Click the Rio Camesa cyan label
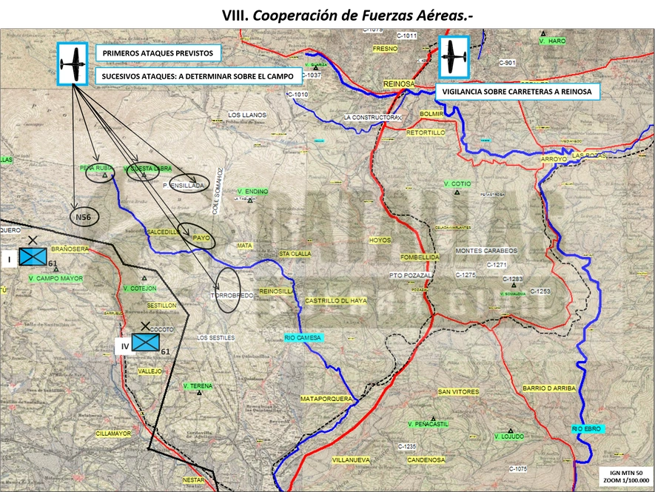 (x=303, y=337)
